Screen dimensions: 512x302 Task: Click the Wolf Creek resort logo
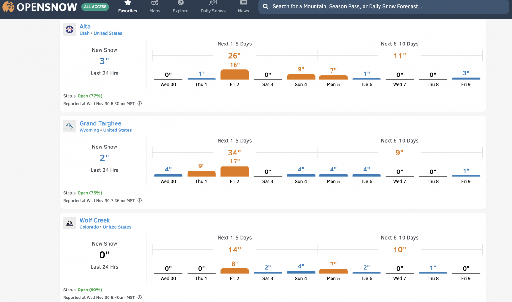69,223
